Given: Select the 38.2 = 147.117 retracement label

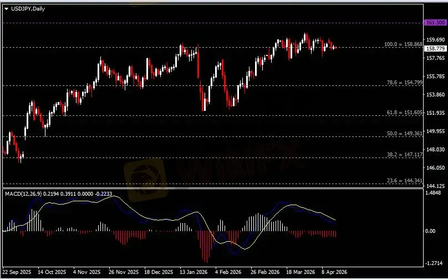Looking at the screenshot, I should point(405,155).
